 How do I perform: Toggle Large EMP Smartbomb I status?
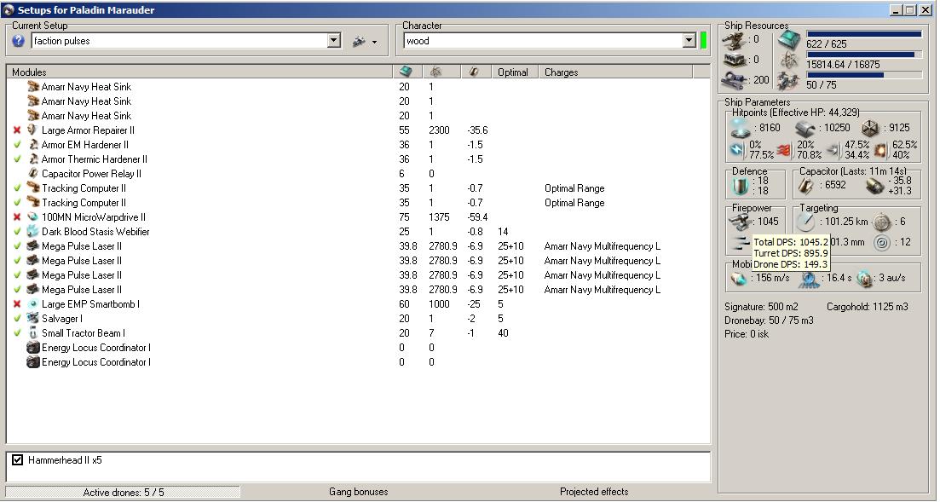[17, 304]
